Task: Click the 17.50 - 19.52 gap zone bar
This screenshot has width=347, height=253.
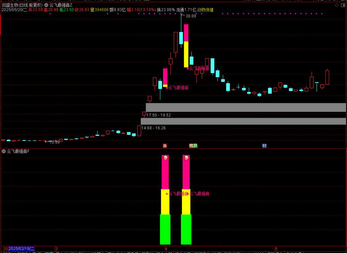Action: pyautogui.click(x=246, y=107)
